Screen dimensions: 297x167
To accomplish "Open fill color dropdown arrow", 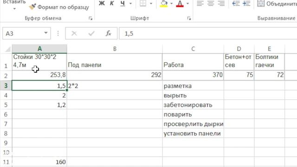I will 171,3.
